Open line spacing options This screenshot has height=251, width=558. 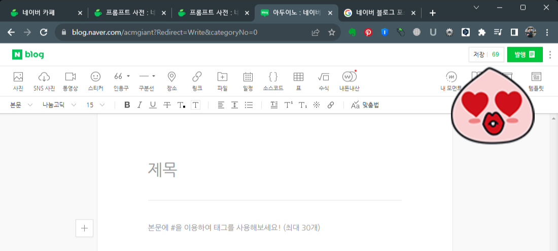pos(234,105)
